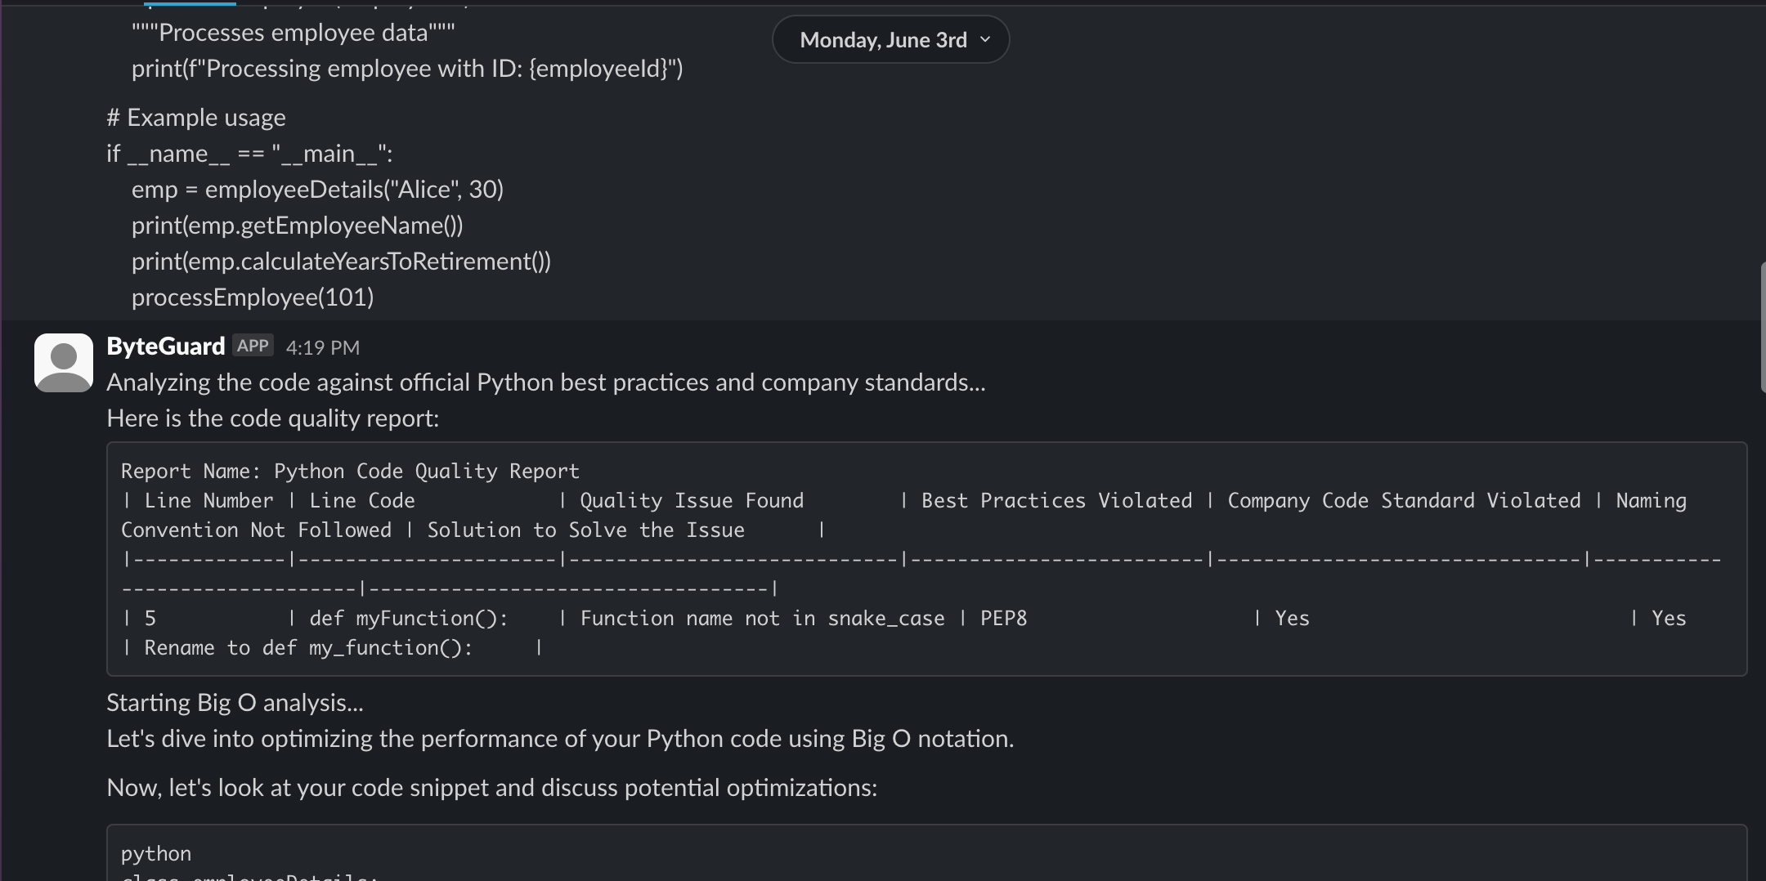Click the APP badge next to ByteGuard
Screen dimensions: 1766x881
(253, 346)
